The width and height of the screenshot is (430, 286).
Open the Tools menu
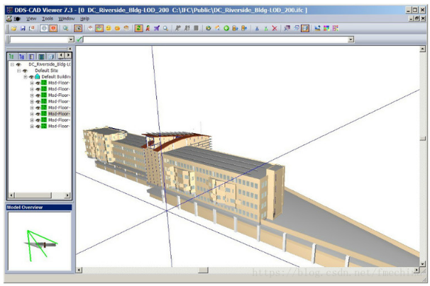pos(48,18)
